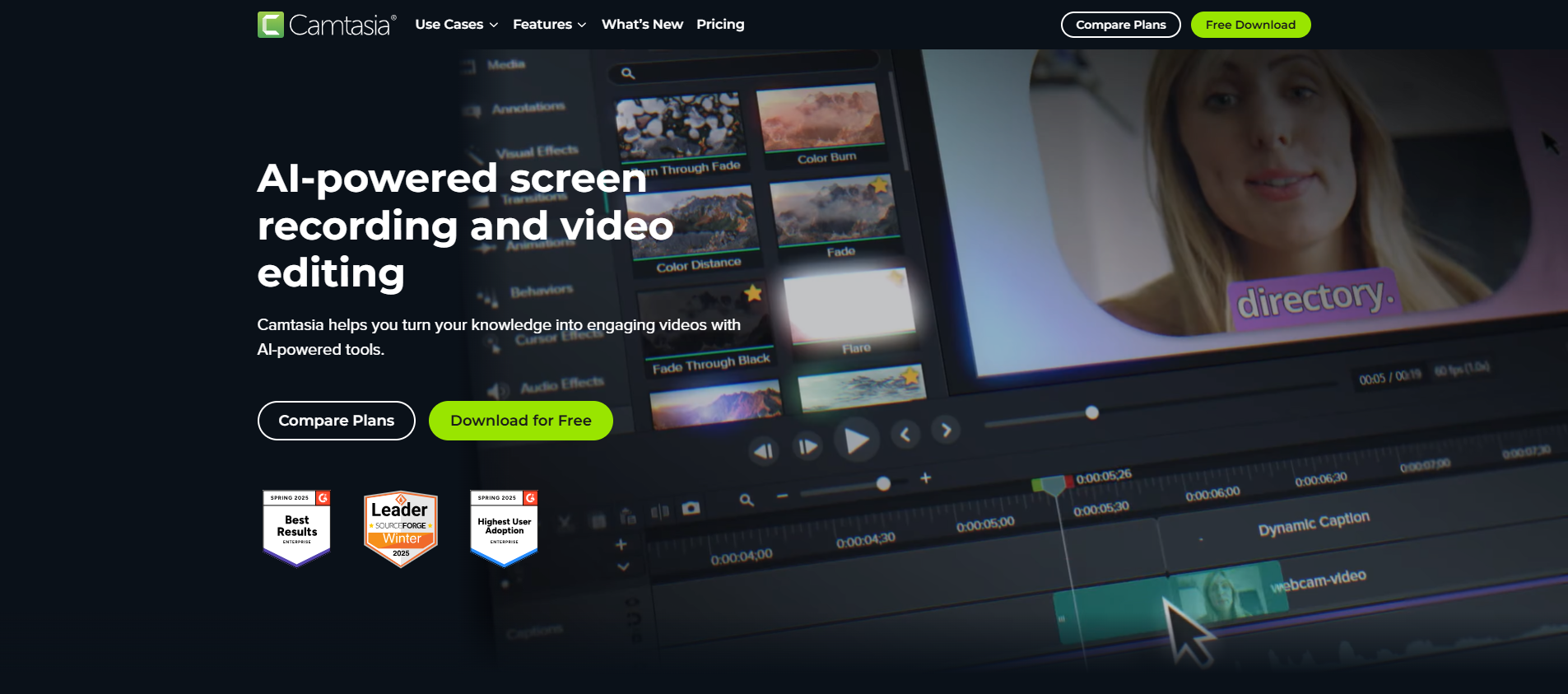1568x694 pixels.
Task: Click the Compare Plans button below the headline
Action: point(336,421)
